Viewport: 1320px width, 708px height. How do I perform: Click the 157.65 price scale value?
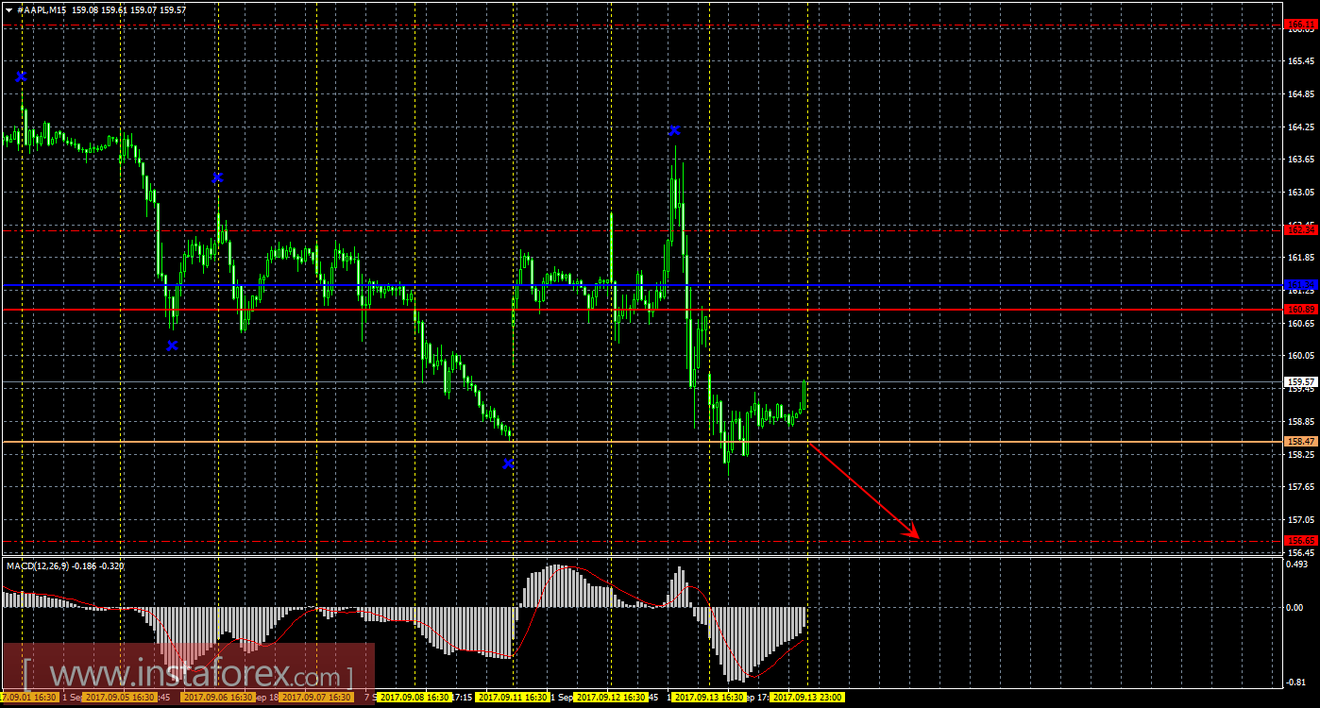[1302, 487]
